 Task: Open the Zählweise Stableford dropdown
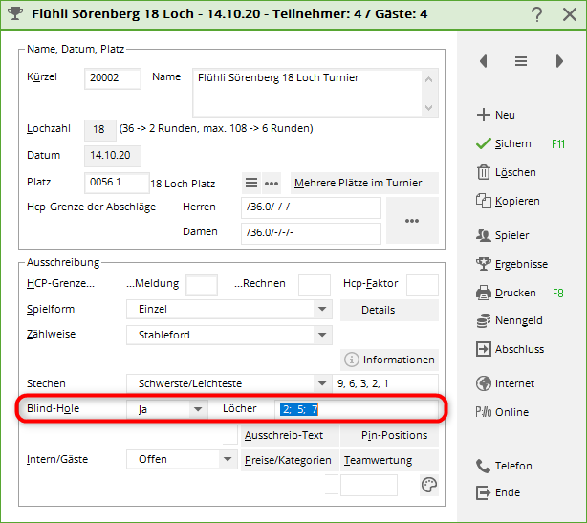pyautogui.click(x=321, y=335)
